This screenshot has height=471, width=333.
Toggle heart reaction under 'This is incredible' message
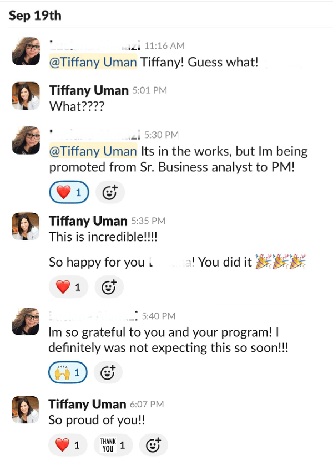pos(68,287)
